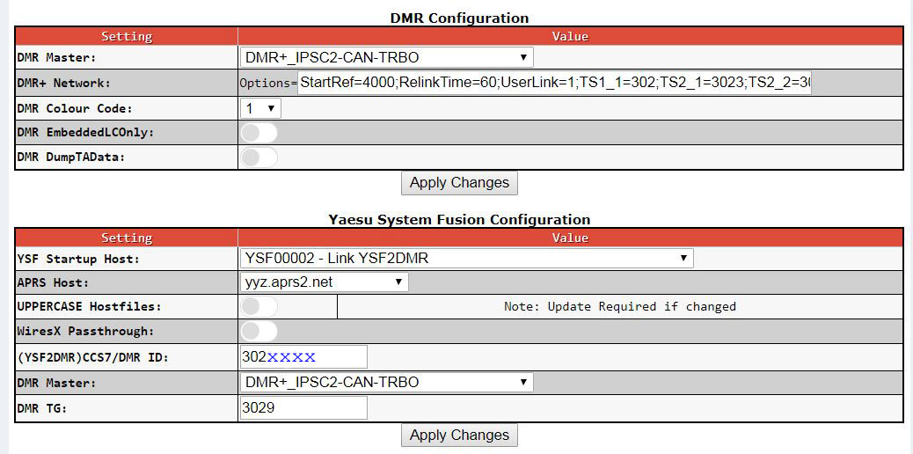
Task: Click the 'DMR Colour Code:' label
Action: click(75, 108)
